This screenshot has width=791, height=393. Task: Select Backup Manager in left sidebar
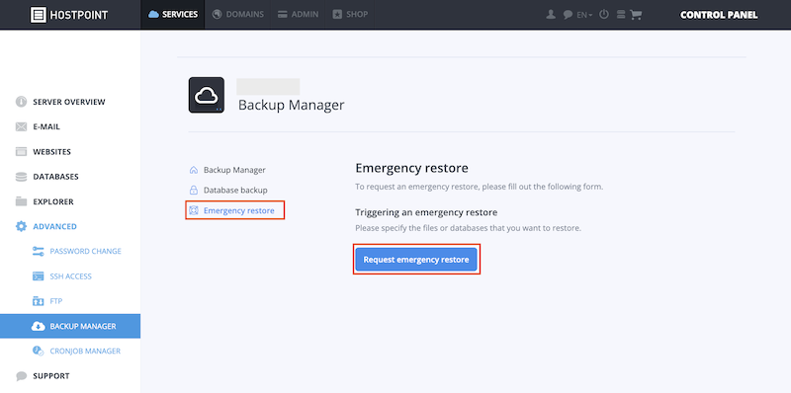coord(70,326)
